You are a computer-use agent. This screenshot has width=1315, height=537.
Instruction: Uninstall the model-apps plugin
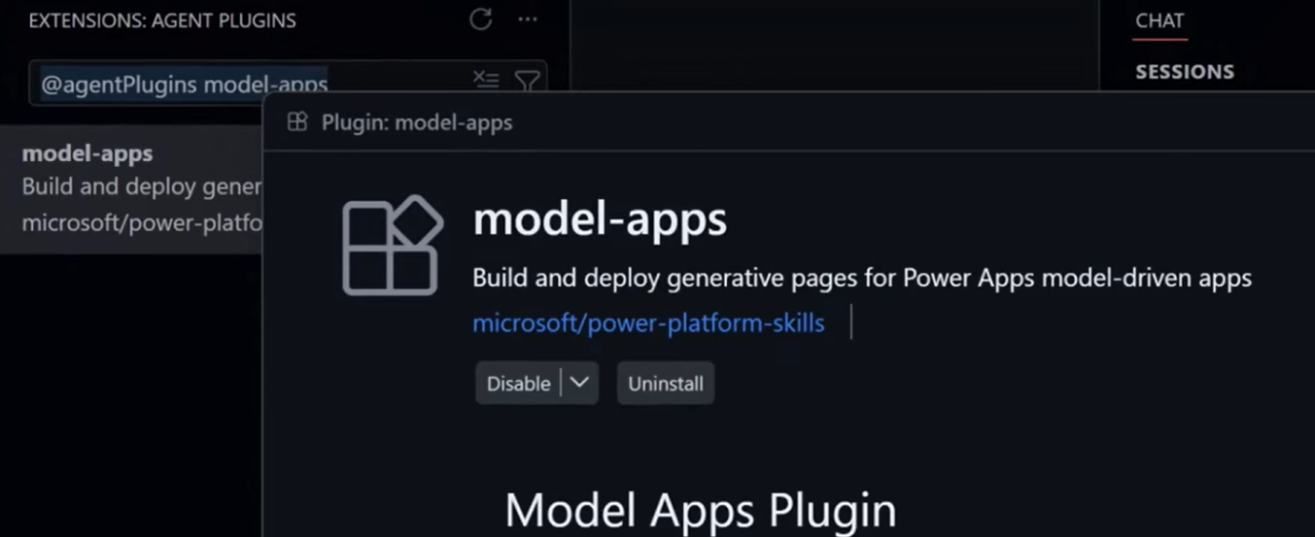pos(666,384)
